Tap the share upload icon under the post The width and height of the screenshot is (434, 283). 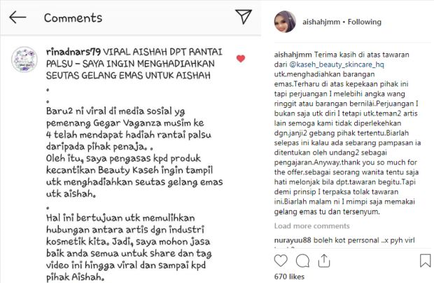[x=324, y=261]
